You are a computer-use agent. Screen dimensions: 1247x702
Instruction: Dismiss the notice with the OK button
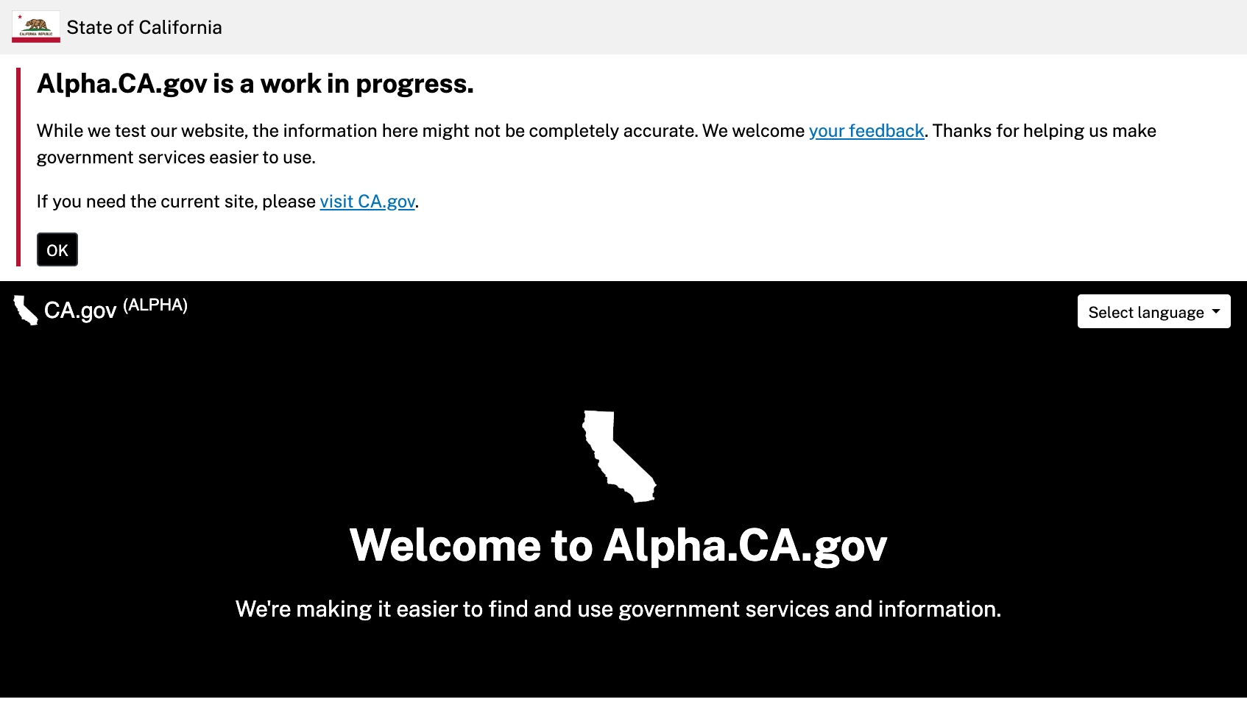(57, 249)
